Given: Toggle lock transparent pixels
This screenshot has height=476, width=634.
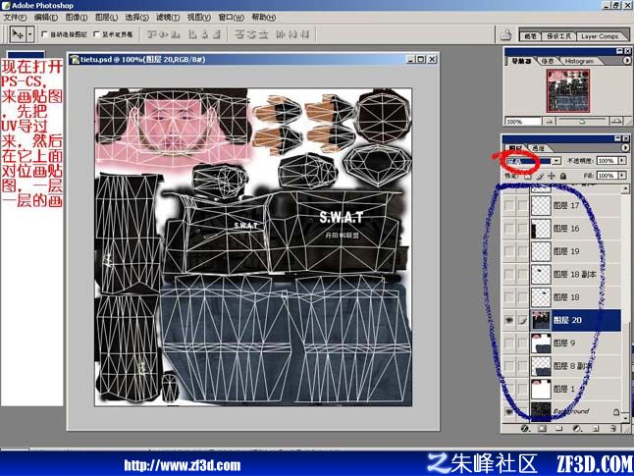Looking at the screenshot, I should pos(527,176).
